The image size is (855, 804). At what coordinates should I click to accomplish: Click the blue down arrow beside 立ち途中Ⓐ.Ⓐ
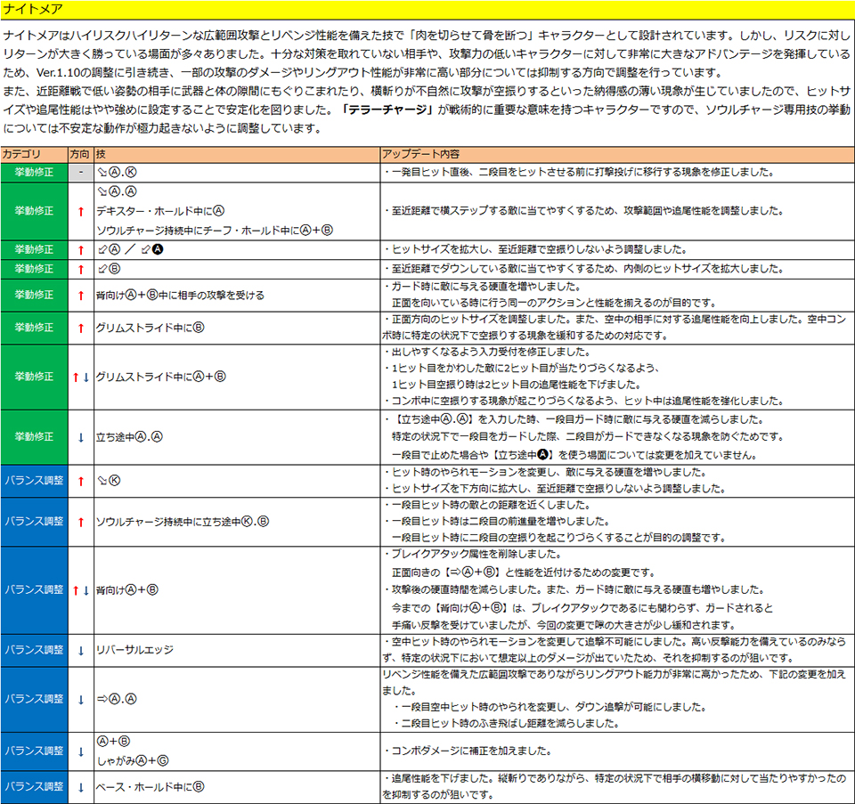(x=80, y=436)
